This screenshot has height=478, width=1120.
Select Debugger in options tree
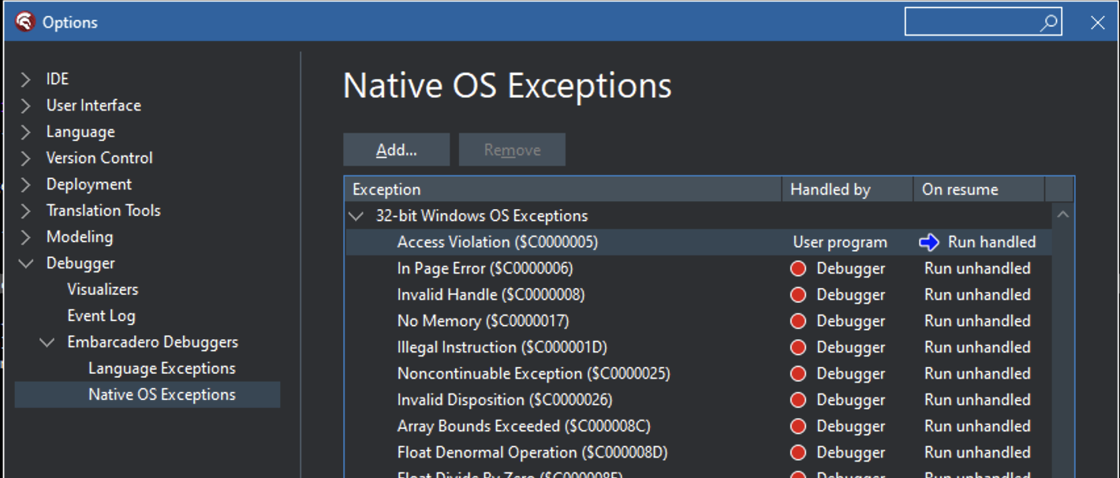[x=80, y=263]
